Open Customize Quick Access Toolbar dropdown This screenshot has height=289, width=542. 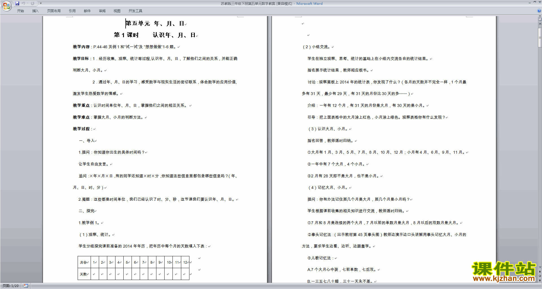click(x=41, y=3)
